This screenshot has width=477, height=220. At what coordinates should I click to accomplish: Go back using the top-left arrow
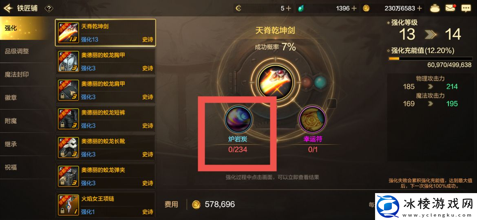pyautogui.click(x=8, y=8)
